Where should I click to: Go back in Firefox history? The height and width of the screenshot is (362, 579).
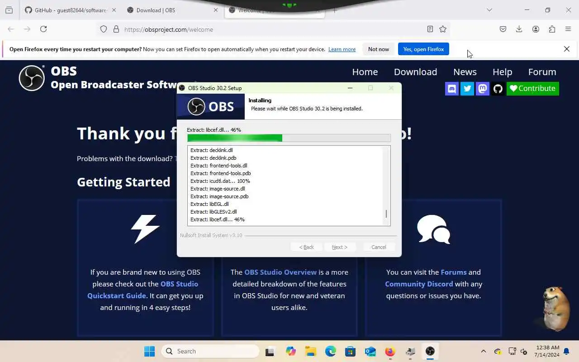pyautogui.click(x=11, y=29)
